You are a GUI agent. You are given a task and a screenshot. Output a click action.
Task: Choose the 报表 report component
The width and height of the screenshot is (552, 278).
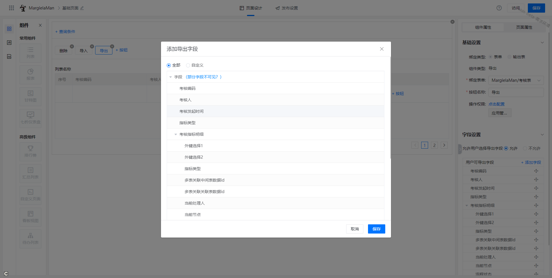pos(30,75)
